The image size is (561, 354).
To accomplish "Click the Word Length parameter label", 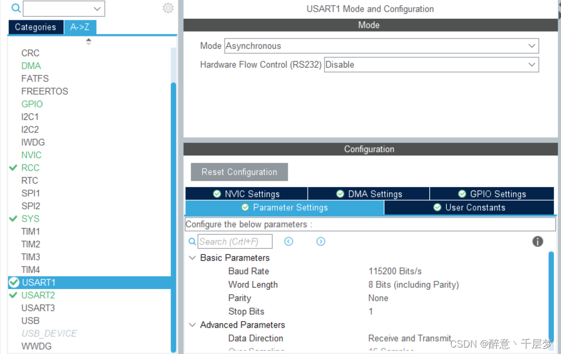I will (253, 284).
